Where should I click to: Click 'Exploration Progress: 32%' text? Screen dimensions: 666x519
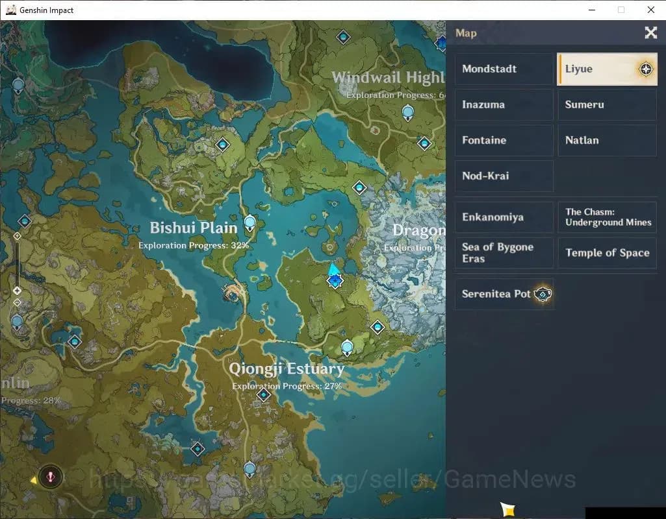194,245
